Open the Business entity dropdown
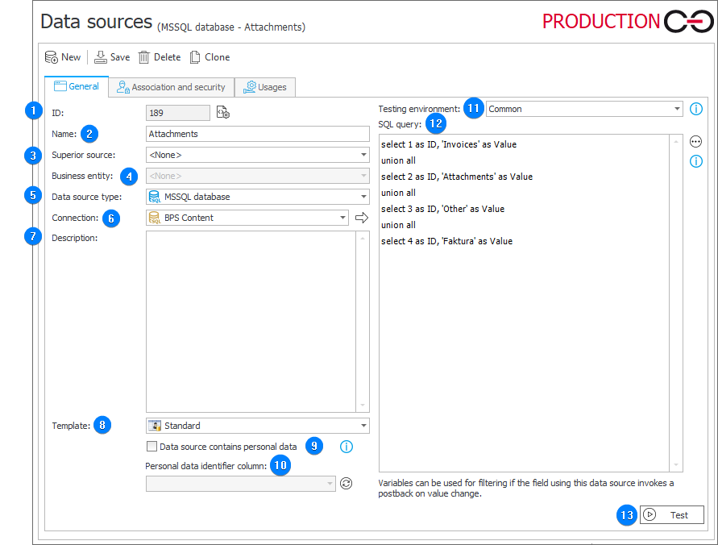This screenshot has height=545, width=718. tap(258, 176)
